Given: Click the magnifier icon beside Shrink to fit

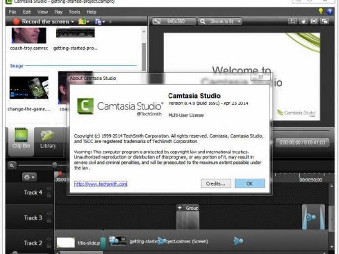Looking at the screenshot, I should (x=202, y=21).
